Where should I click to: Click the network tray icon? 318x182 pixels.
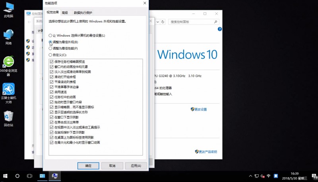coord(256,176)
